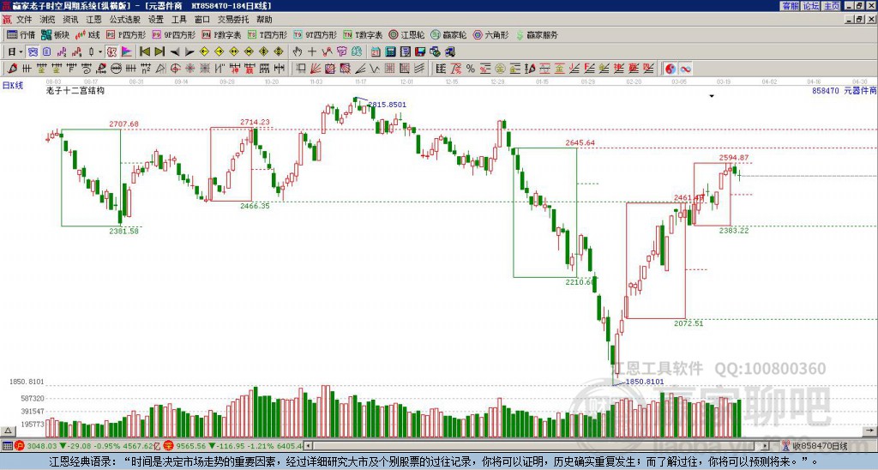878x470 pixels.
Task: Click the color gradient triangle icon
Action: (x=127, y=52)
